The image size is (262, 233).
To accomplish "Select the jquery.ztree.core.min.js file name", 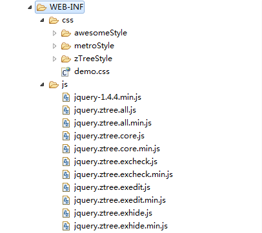I will 117,149.
